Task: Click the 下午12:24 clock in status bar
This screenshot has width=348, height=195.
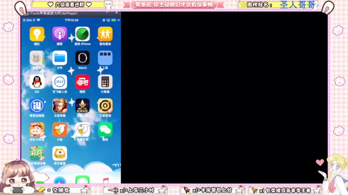Action: click(x=71, y=20)
